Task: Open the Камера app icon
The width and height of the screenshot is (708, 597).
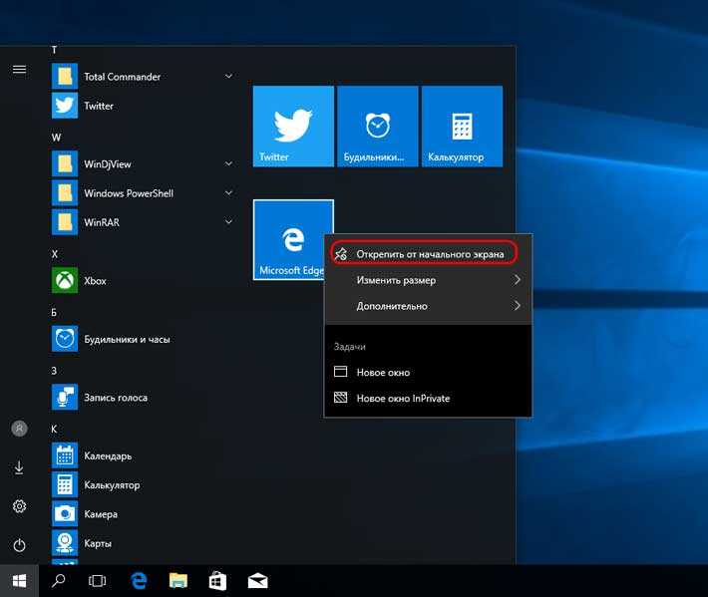Action: pos(65,514)
